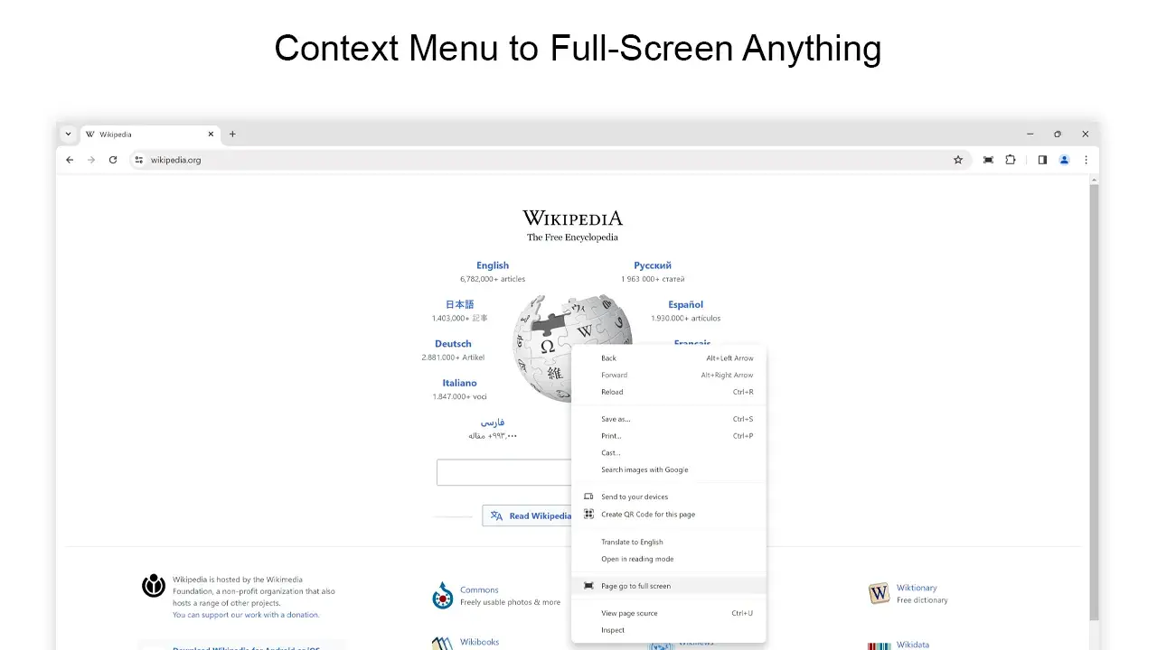The height and width of the screenshot is (650, 1157).
Task: Toggle the browser side panel
Action: point(1042,160)
